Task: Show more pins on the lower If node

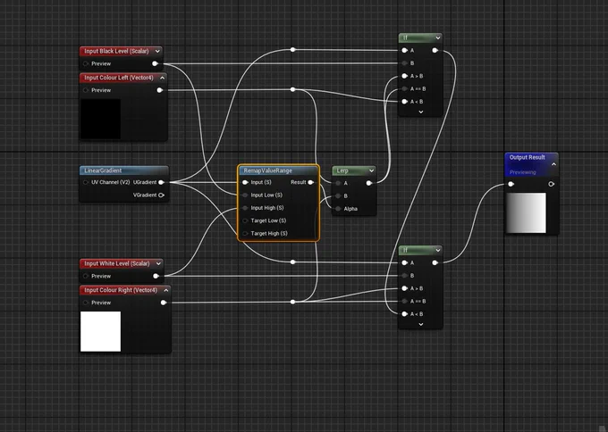Action: 421,324
